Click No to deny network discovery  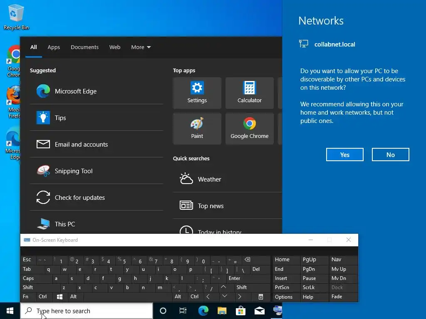(390, 155)
